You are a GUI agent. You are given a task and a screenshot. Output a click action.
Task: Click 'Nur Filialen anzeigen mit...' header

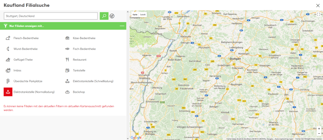pyautogui.click(x=27, y=26)
